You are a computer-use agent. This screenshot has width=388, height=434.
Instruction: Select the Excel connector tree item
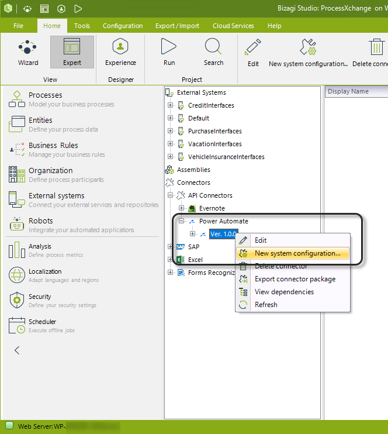click(x=195, y=260)
